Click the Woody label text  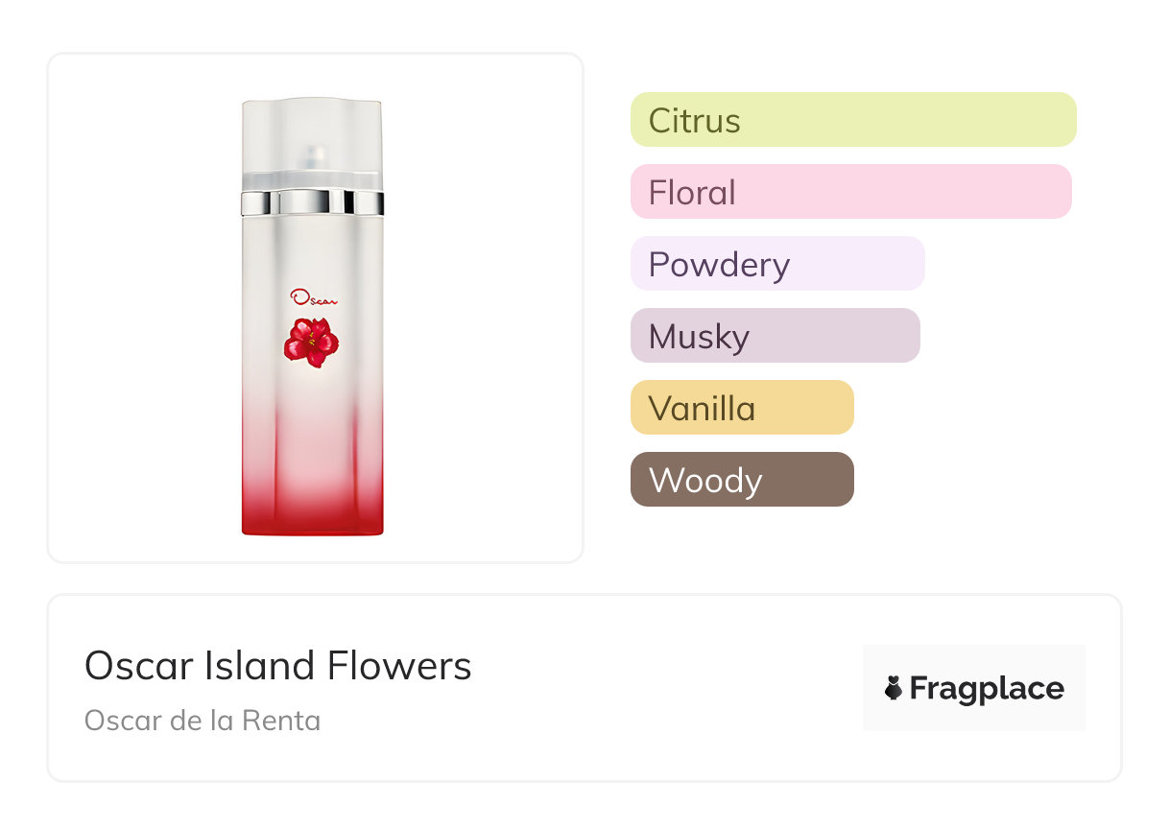(705, 481)
